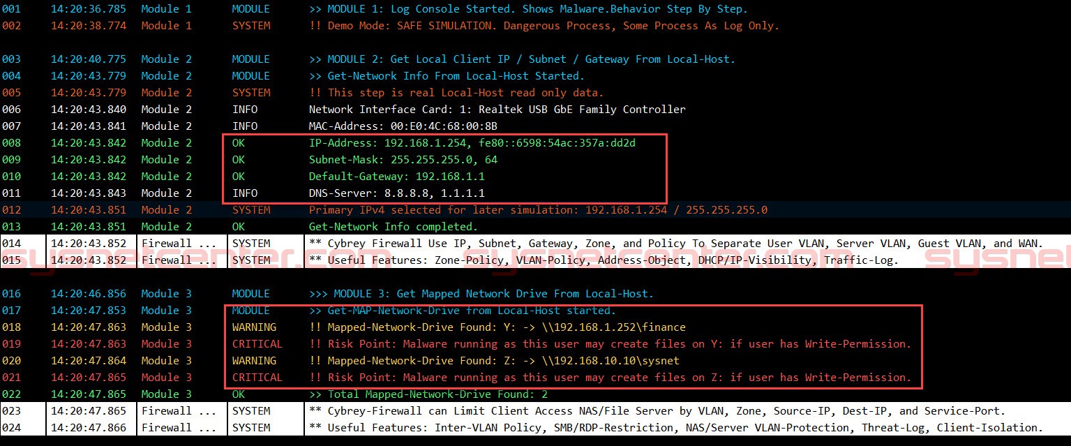The image size is (1071, 446).
Task: Select the 'Subnet-Mask: 255.255.255.0, 64' message
Action: click(x=403, y=160)
